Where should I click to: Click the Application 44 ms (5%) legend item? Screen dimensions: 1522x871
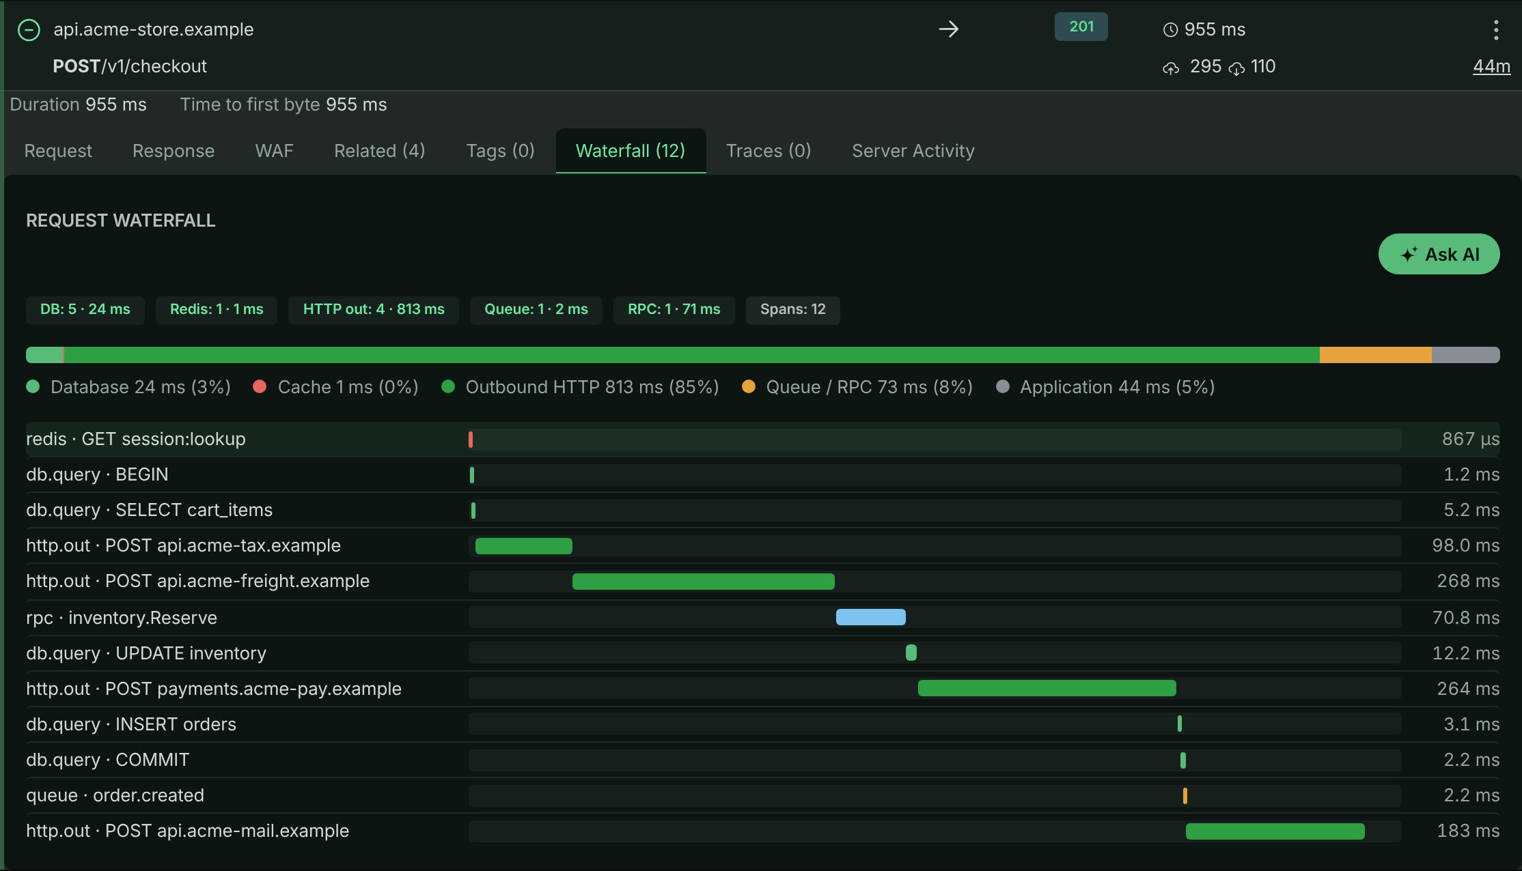[1105, 387]
